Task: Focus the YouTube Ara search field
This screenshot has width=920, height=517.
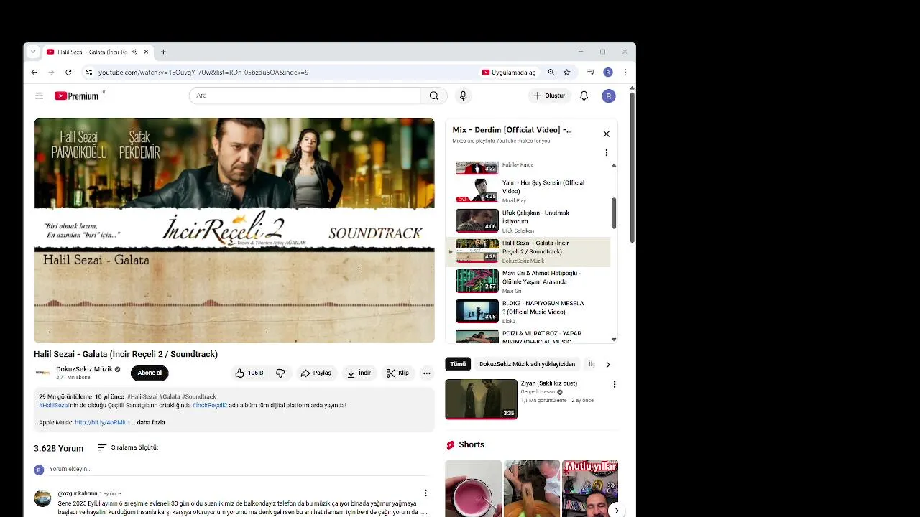Action: click(x=305, y=96)
